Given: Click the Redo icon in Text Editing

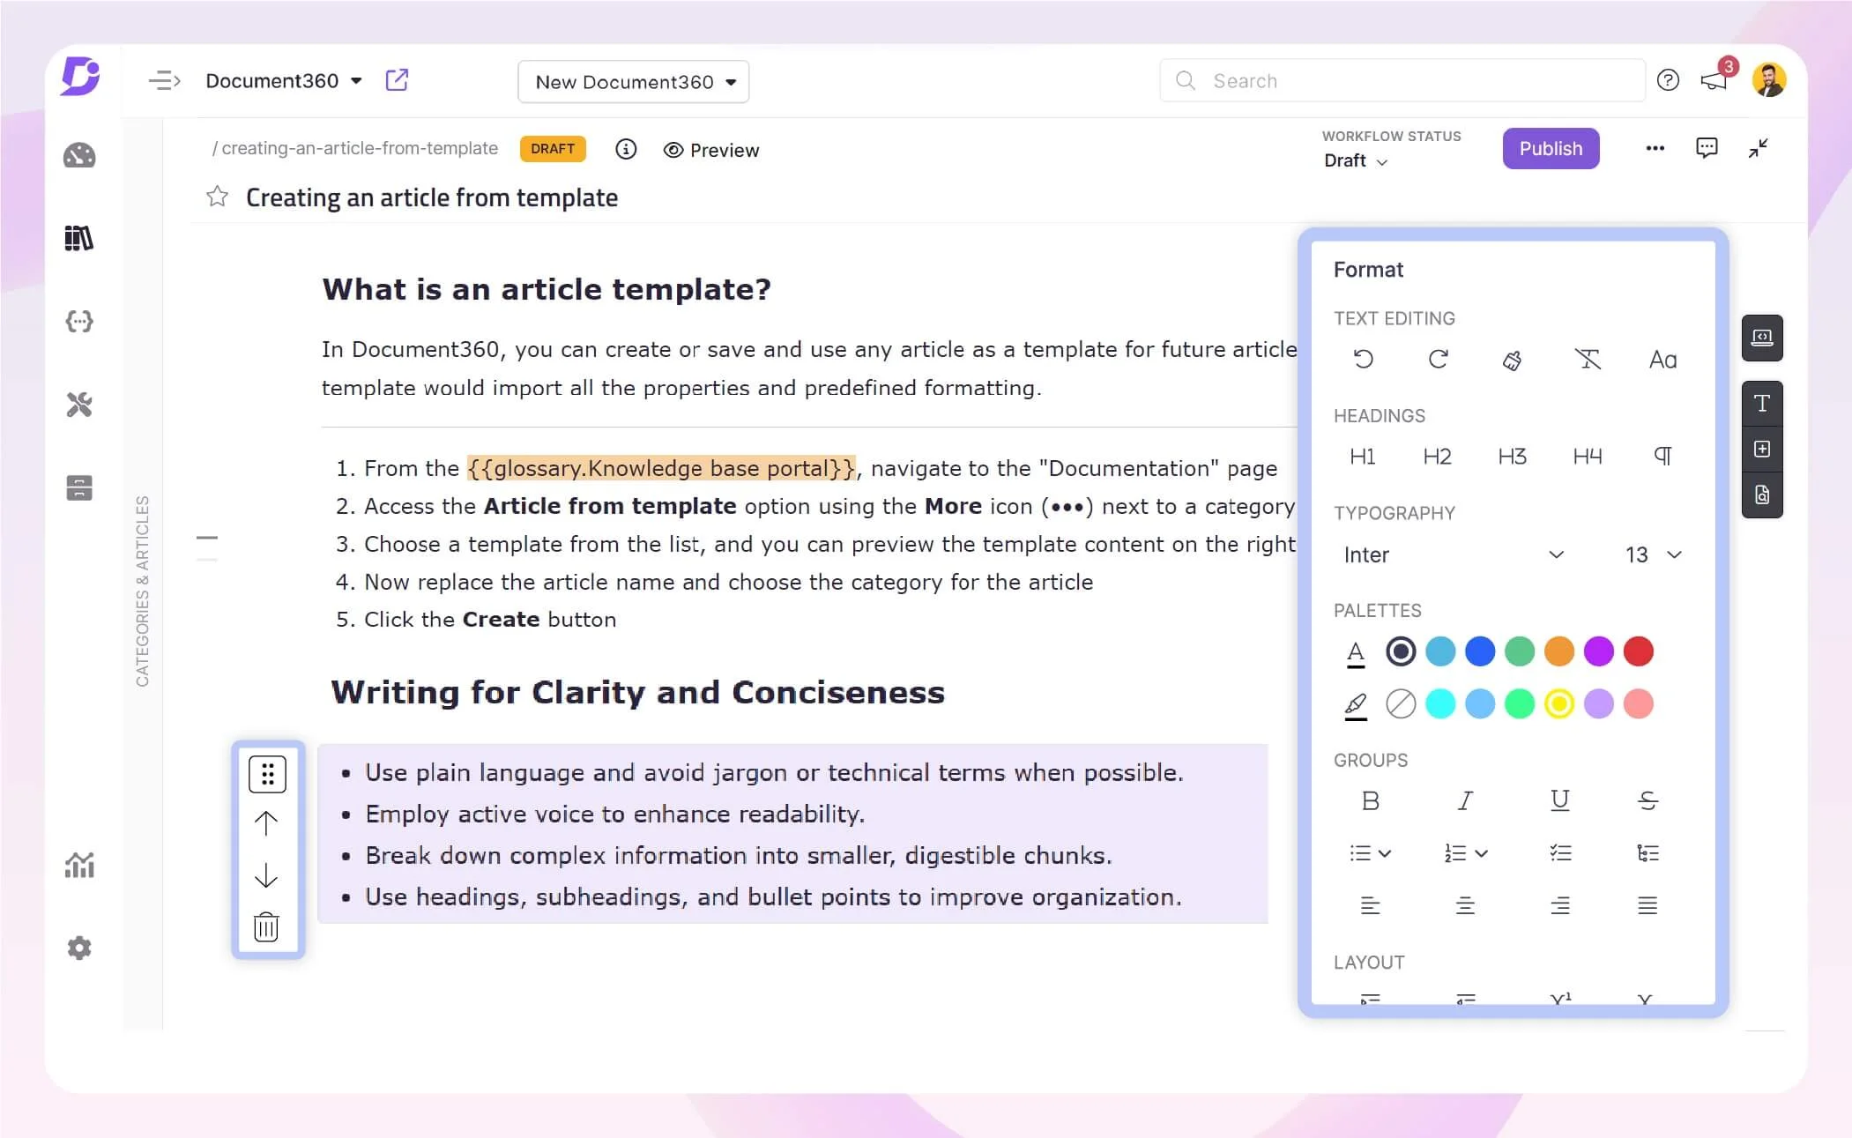Looking at the screenshot, I should click(x=1438, y=359).
